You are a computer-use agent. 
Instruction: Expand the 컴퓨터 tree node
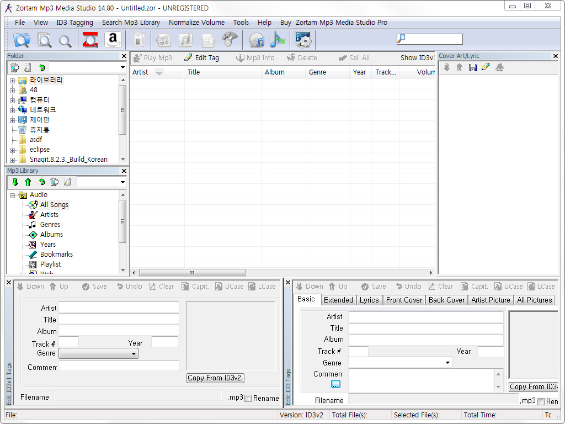tap(12, 100)
